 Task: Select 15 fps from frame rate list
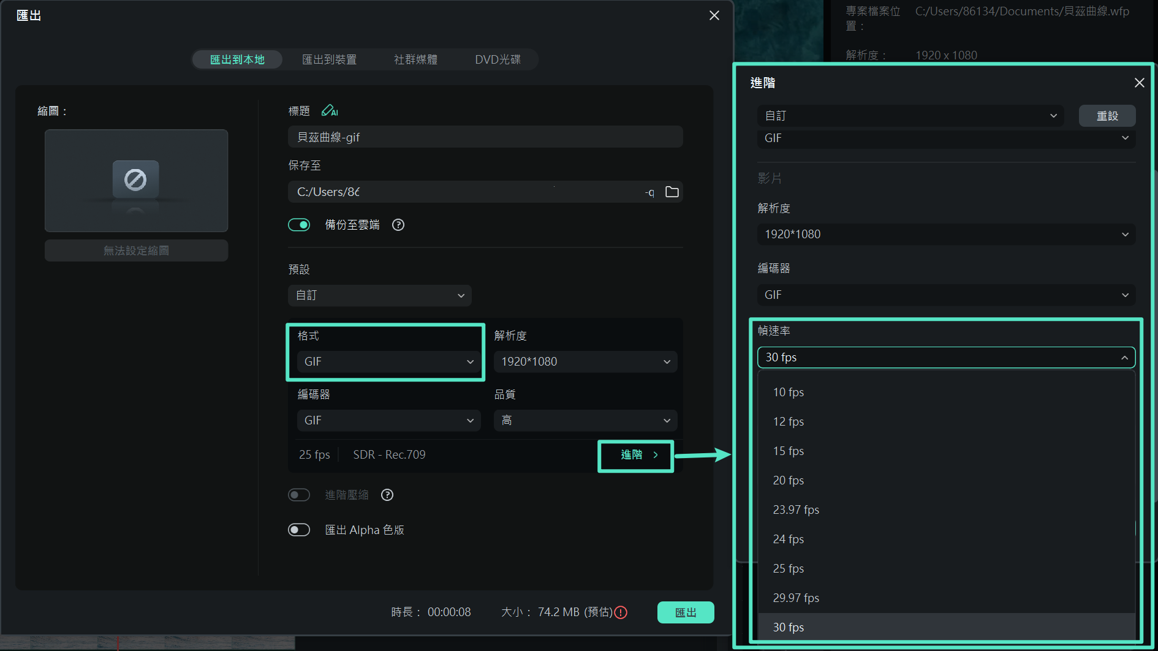coord(947,451)
